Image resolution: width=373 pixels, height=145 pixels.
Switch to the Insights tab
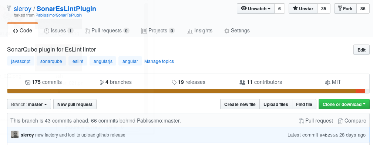tap(199, 31)
